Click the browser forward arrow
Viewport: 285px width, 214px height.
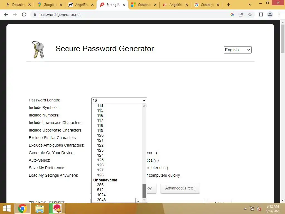[x=15, y=14]
